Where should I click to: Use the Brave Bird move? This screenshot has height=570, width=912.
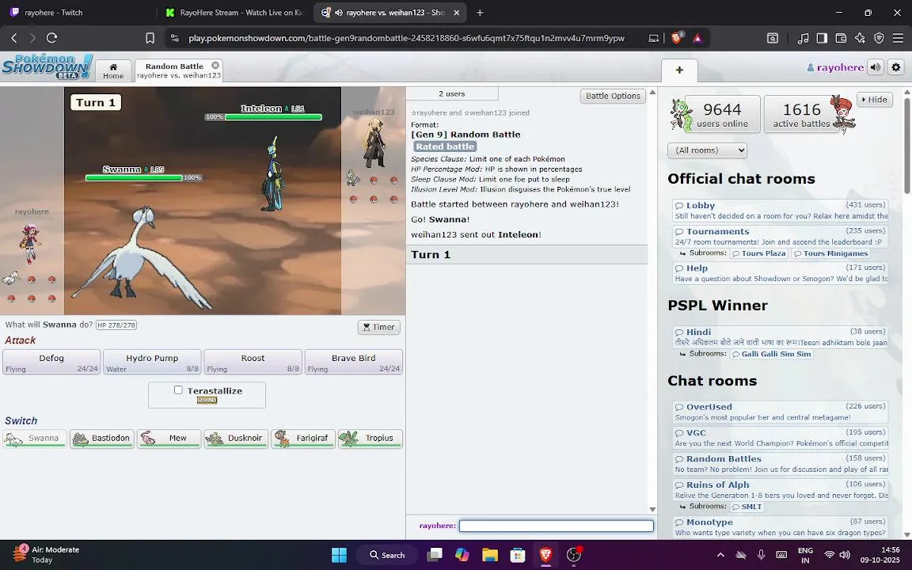pyautogui.click(x=354, y=362)
